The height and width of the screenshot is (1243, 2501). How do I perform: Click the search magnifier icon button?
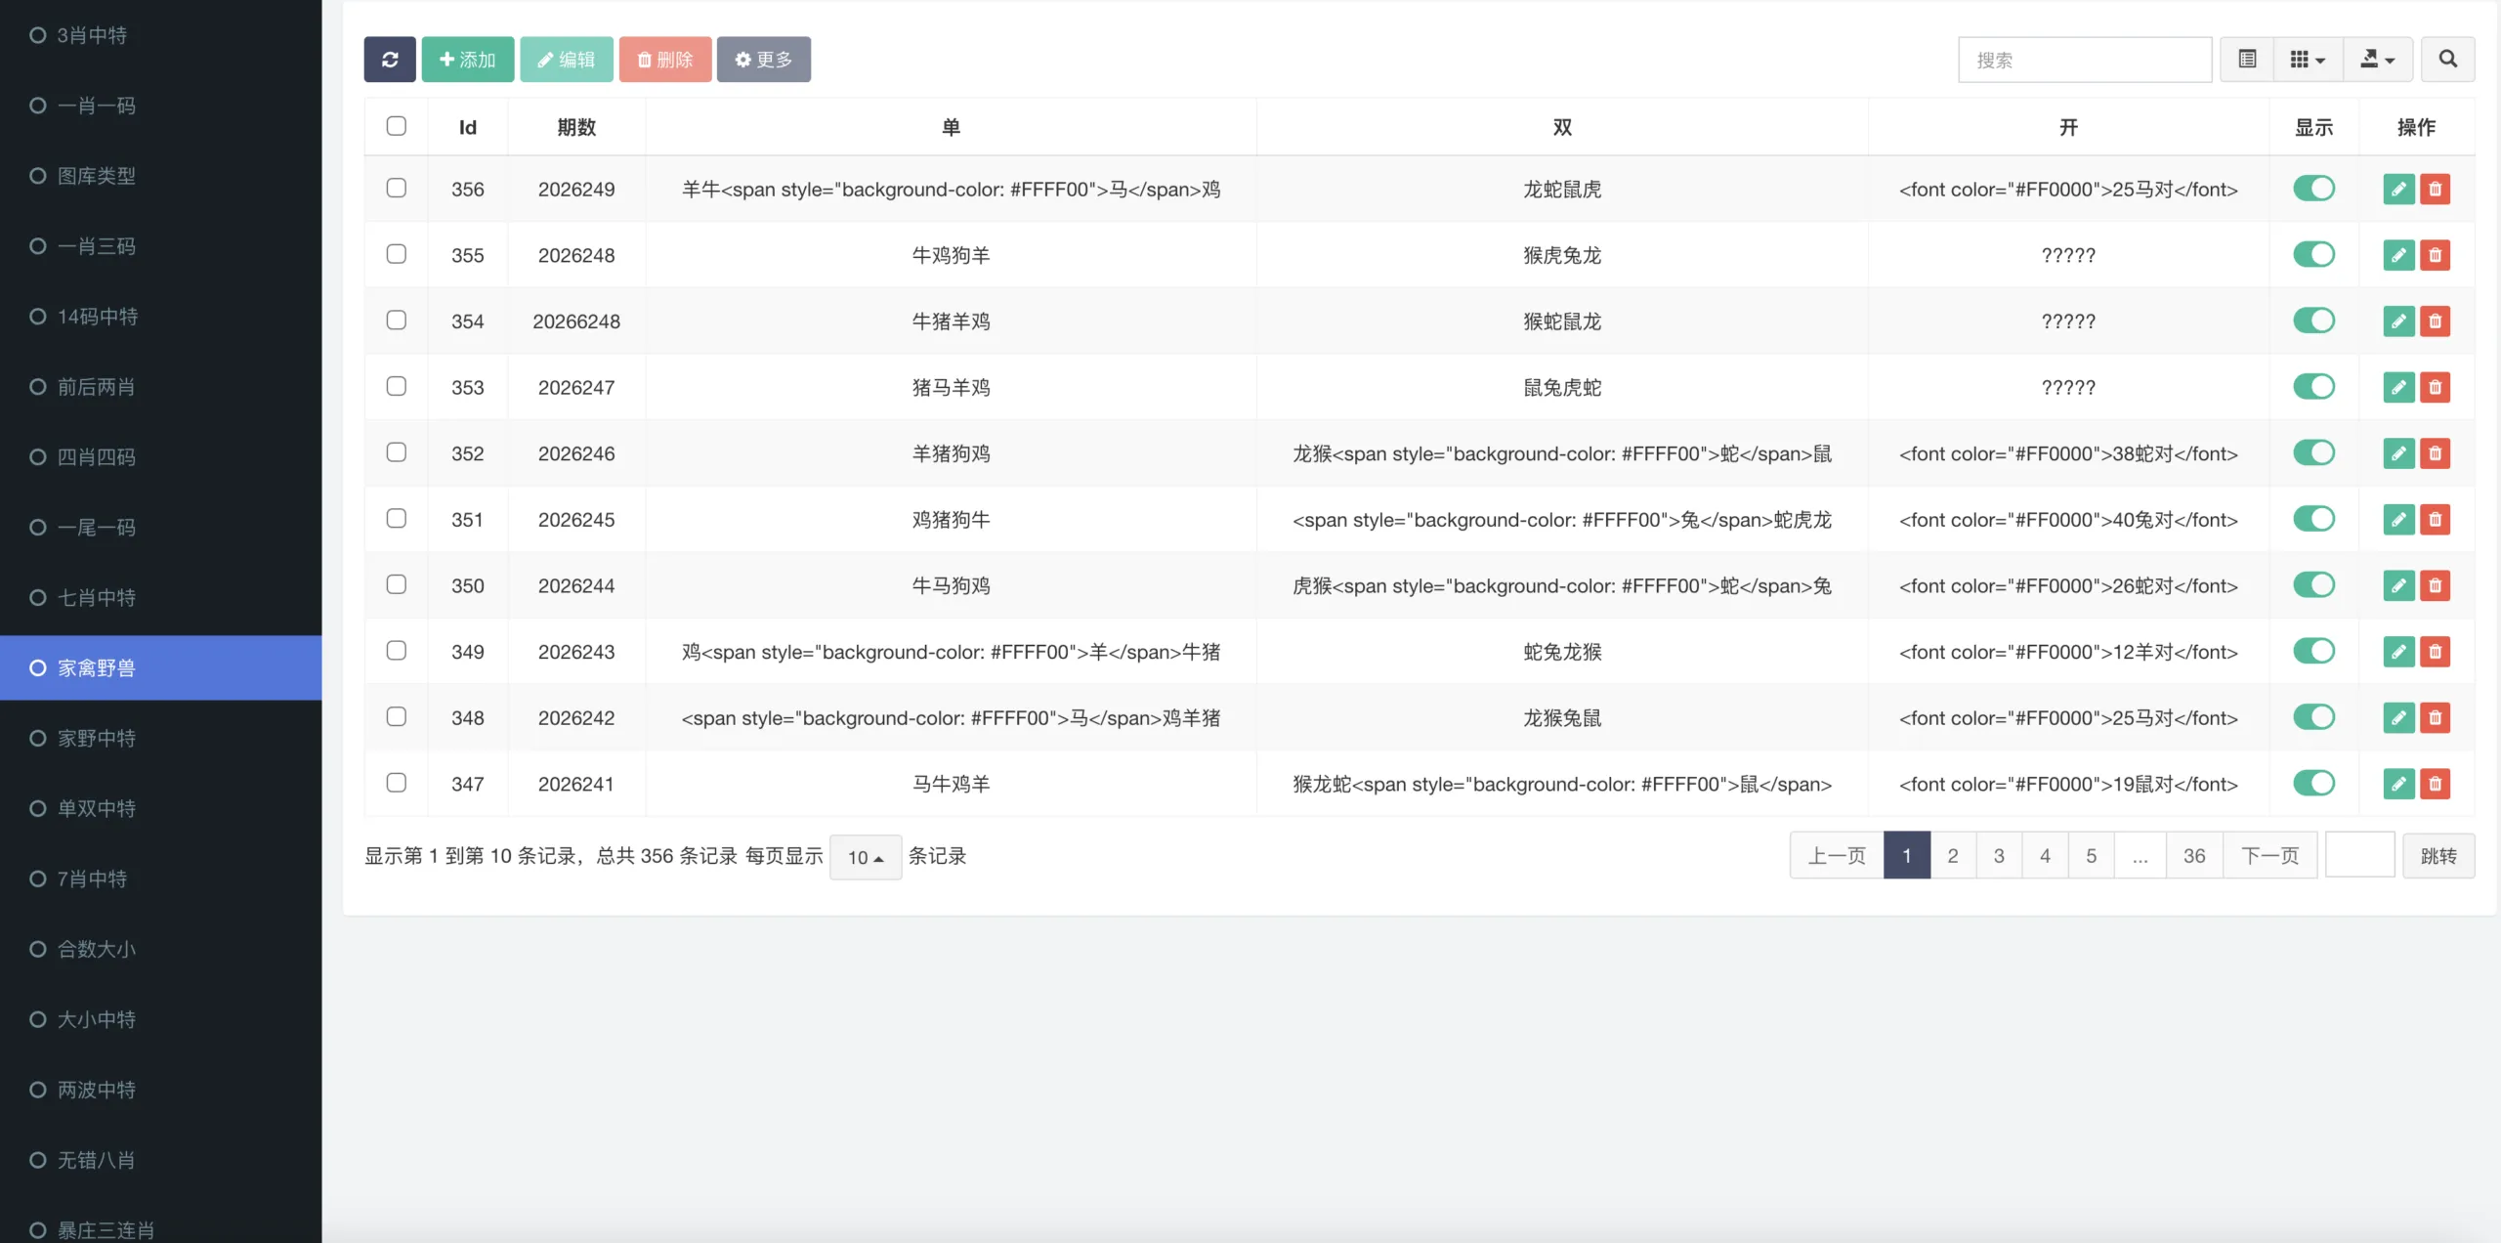pos(2447,60)
